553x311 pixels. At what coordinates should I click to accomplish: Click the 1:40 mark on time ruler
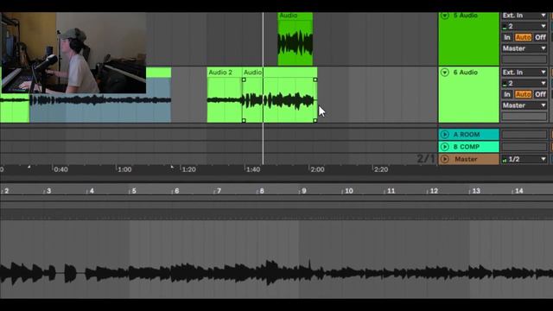click(253, 169)
